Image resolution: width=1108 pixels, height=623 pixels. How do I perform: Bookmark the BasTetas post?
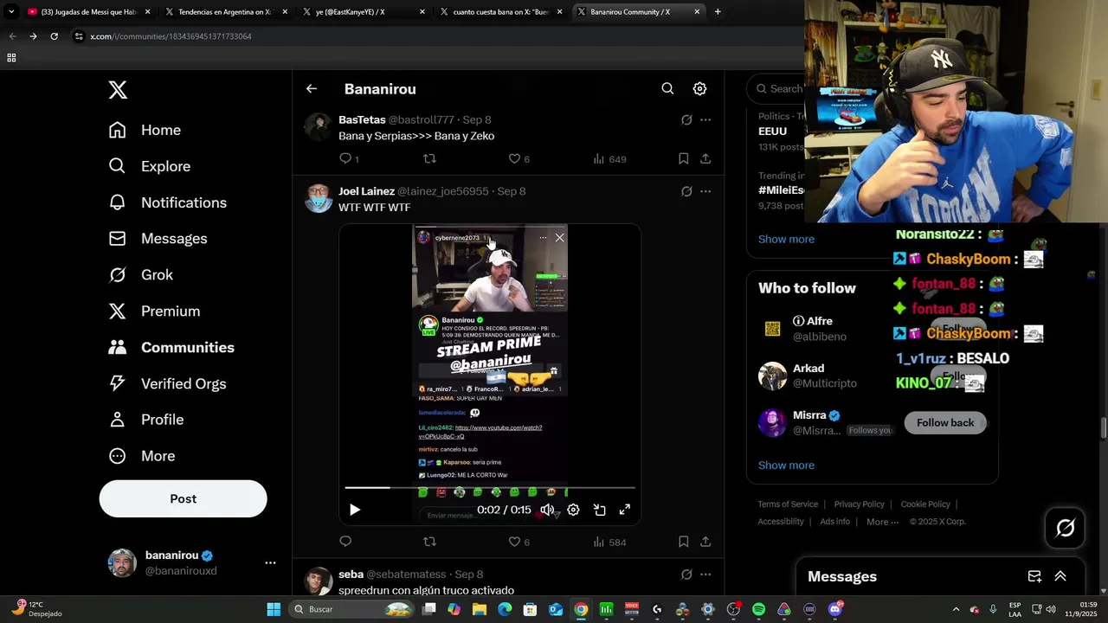[x=683, y=158]
